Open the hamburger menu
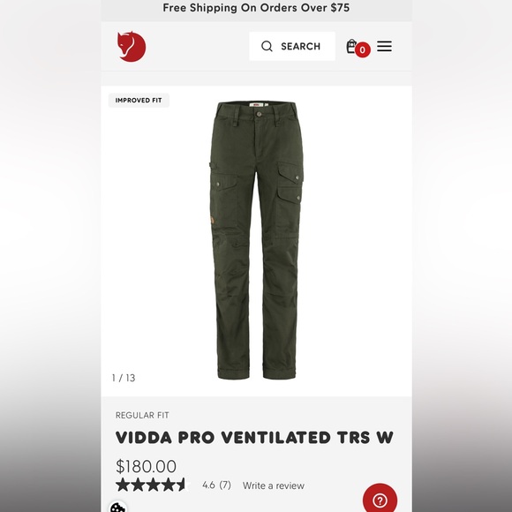Screen dimensions: 512x512 (x=384, y=46)
